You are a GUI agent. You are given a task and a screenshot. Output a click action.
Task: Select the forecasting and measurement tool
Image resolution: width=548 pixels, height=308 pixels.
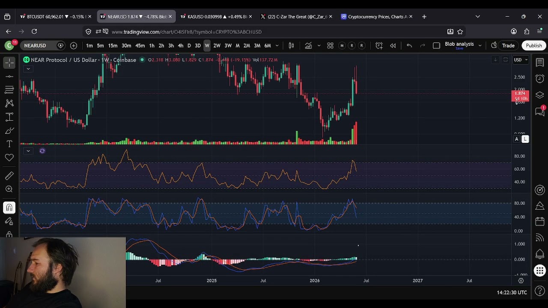[x=9, y=117]
